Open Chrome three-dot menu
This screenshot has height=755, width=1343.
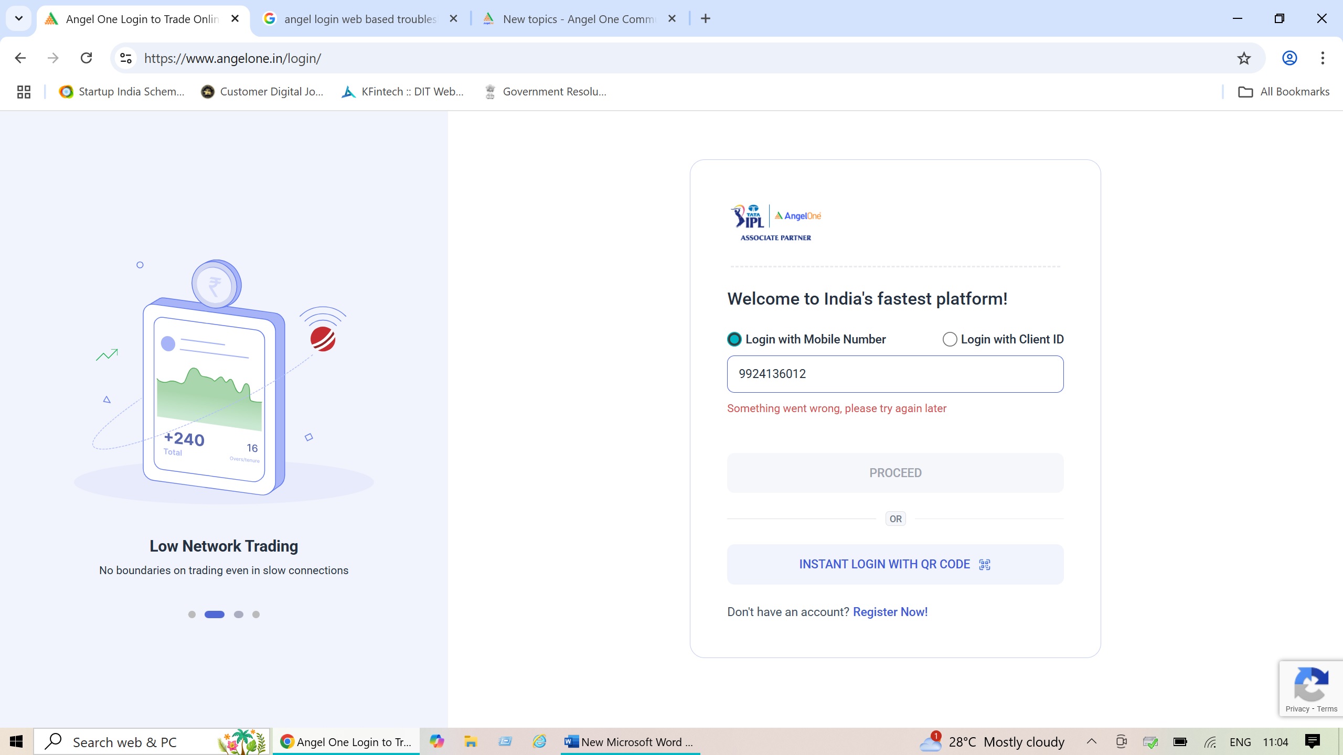pos(1323,58)
